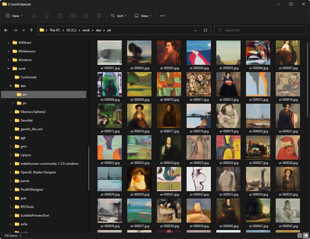Click the file list vertical scrollbar
310x239 pixels.
click(307, 80)
